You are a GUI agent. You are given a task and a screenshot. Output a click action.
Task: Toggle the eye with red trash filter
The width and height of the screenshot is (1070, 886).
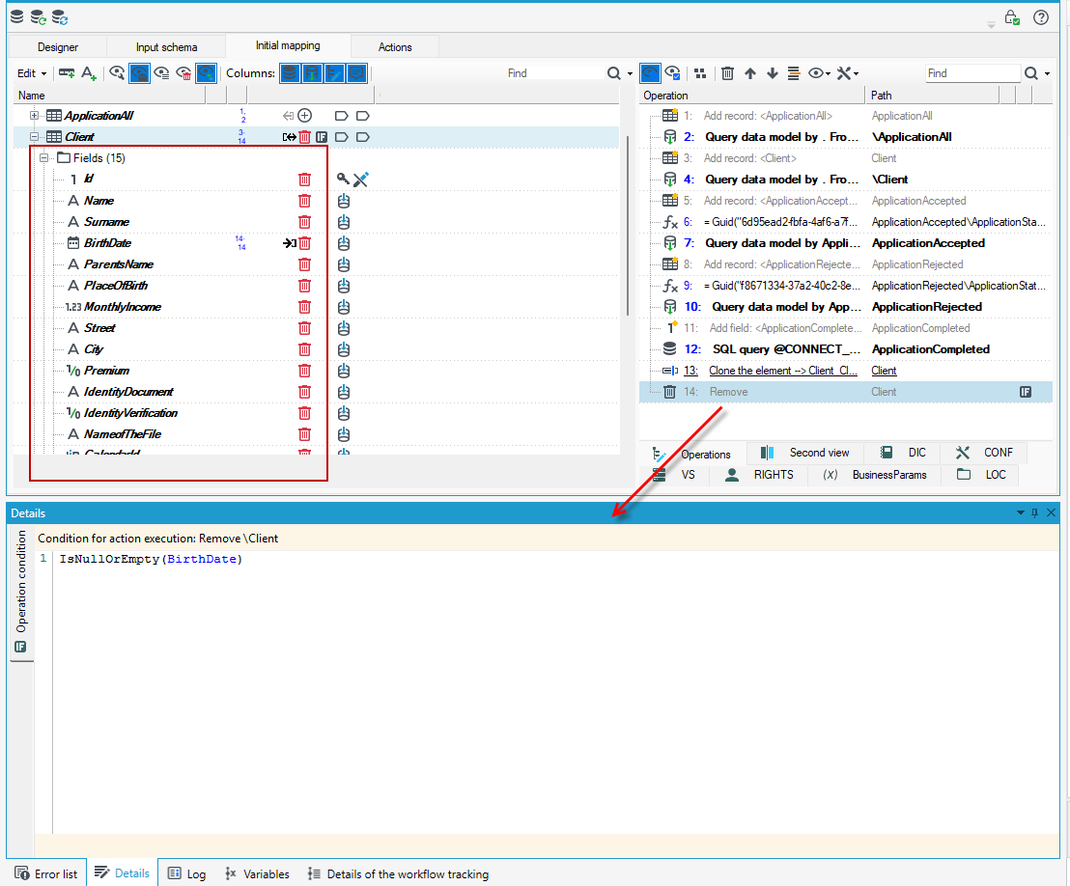183,73
